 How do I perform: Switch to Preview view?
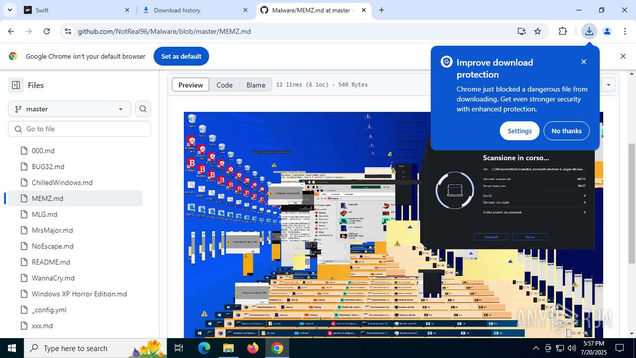click(191, 85)
